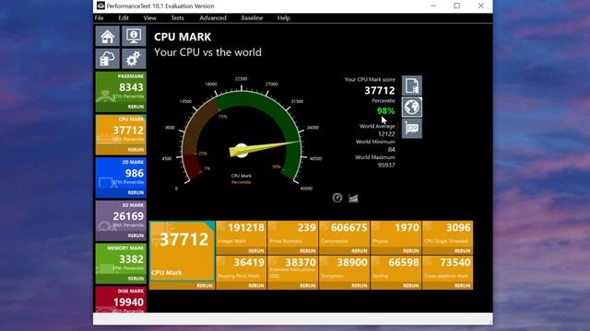Click the Prime Numbers 239 score

click(x=307, y=227)
